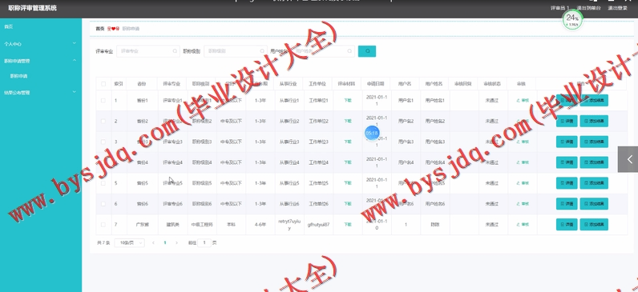
Task: Click 首页 in the breadcrumb
Action: [99, 29]
